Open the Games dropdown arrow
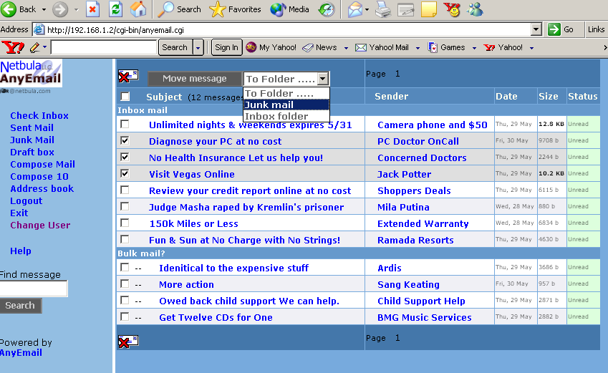Image resolution: width=608 pixels, height=373 pixels. [x=474, y=48]
